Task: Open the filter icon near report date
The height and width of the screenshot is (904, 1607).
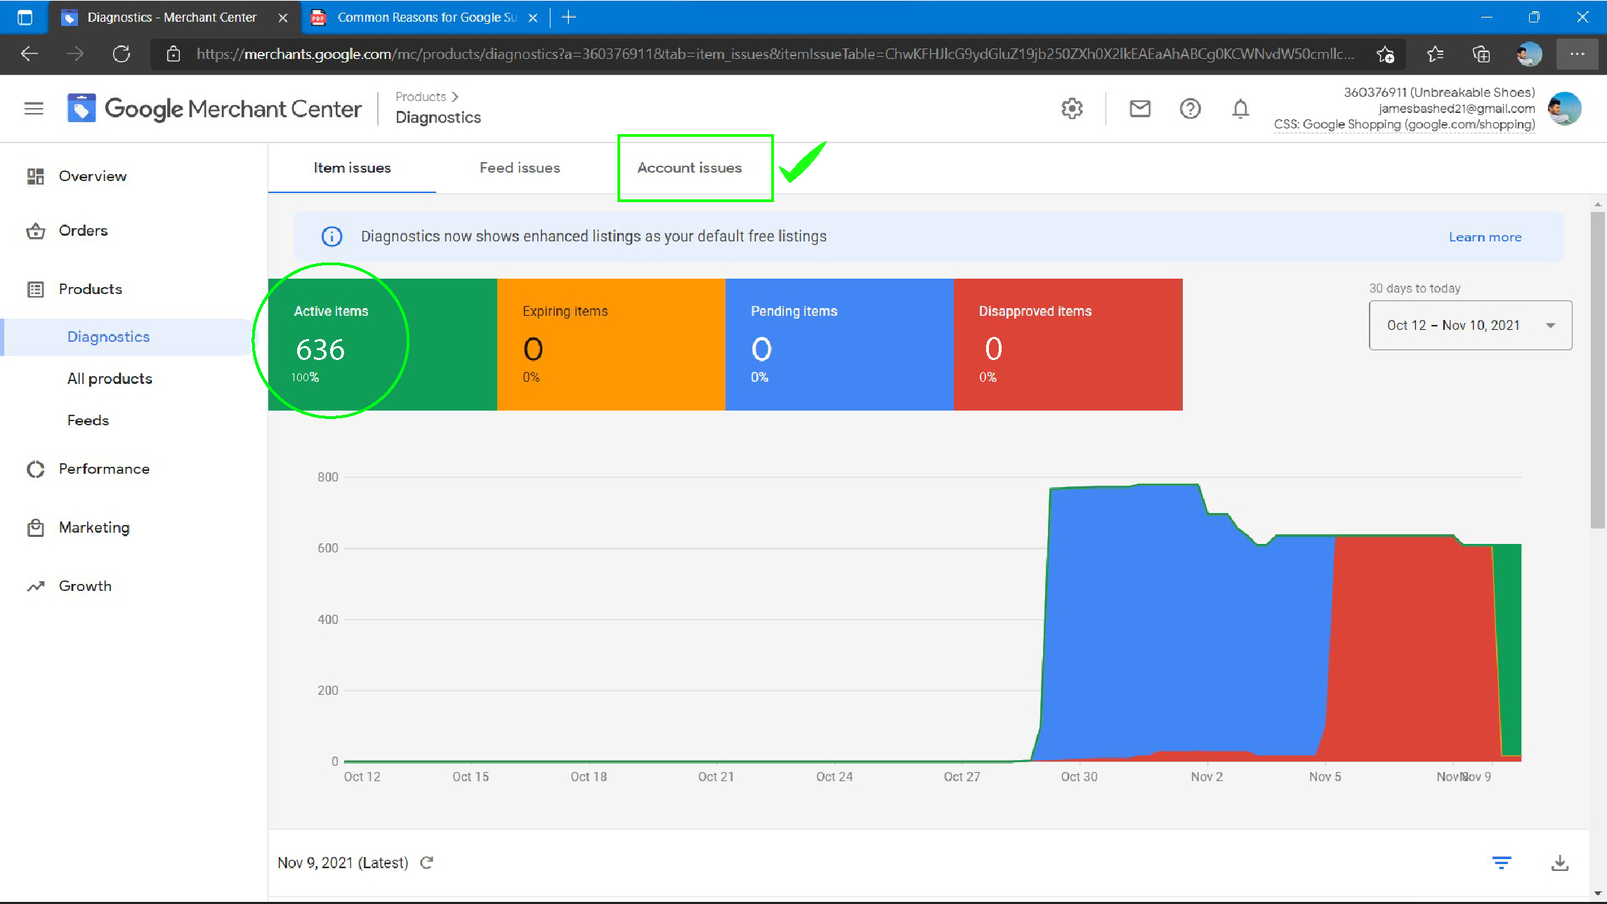Action: [1502, 862]
